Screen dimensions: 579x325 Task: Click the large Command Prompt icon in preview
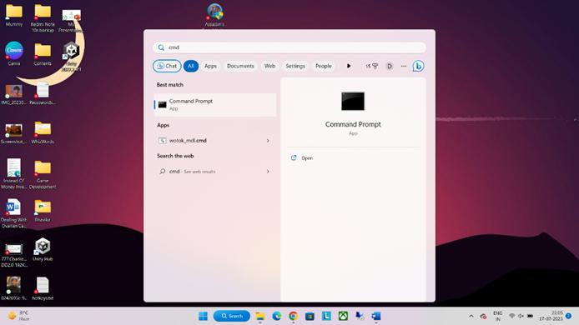pos(353,101)
